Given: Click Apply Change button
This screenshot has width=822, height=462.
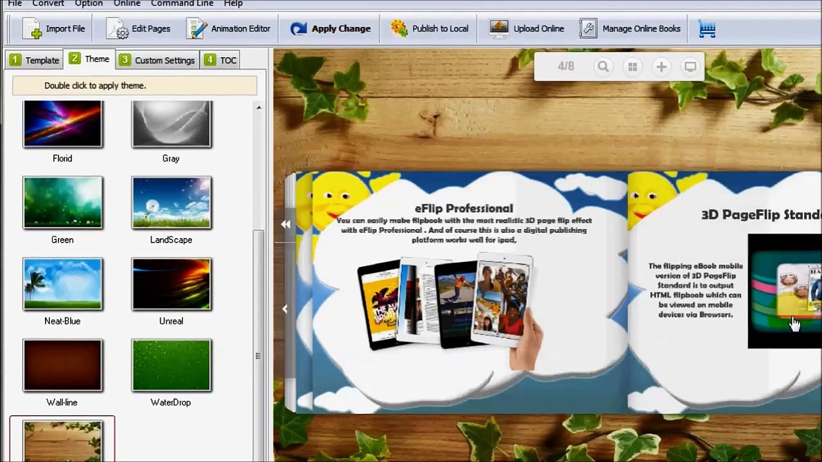Looking at the screenshot, I should click(x=330, y=29).
